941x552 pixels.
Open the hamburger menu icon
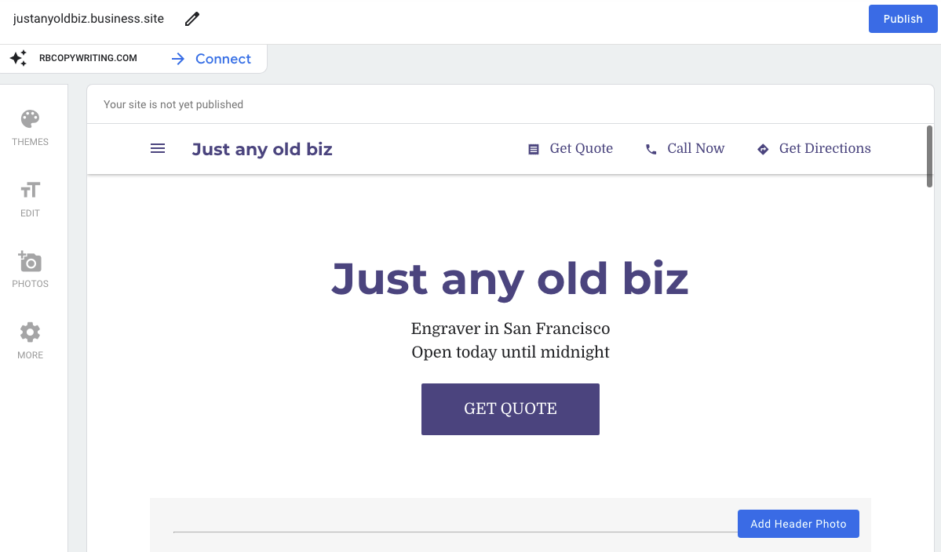click(158, 148)
